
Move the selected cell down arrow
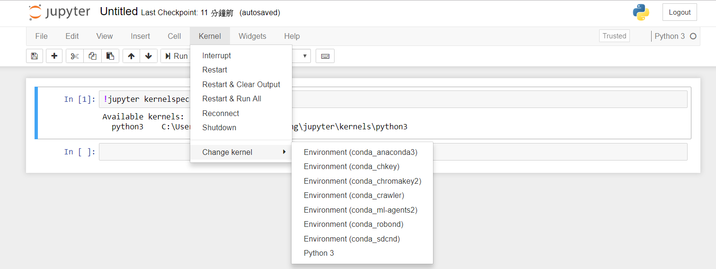point(149,56)
